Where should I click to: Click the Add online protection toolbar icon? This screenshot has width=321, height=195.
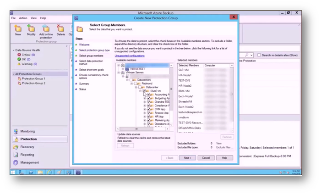[x=46, y=28]
